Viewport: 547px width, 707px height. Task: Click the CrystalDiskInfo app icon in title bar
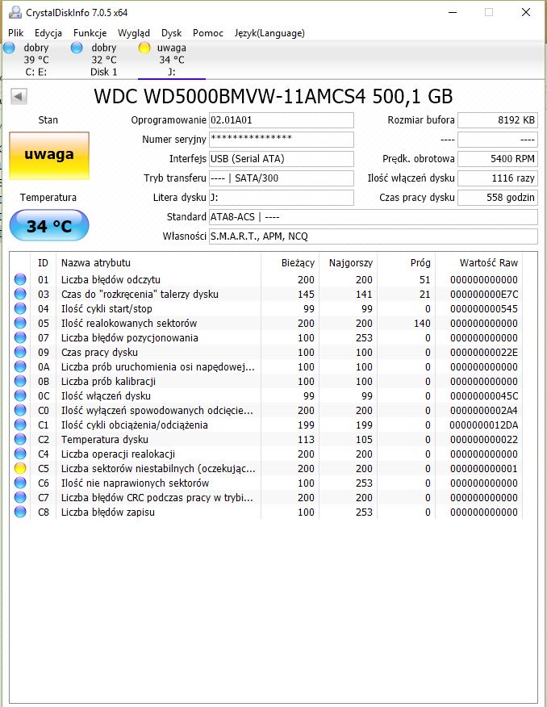tap(15, 12)
